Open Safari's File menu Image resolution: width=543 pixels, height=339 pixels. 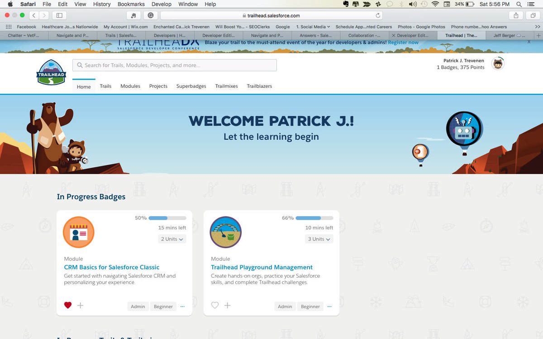pyautogui.click(x=47, y=4)
